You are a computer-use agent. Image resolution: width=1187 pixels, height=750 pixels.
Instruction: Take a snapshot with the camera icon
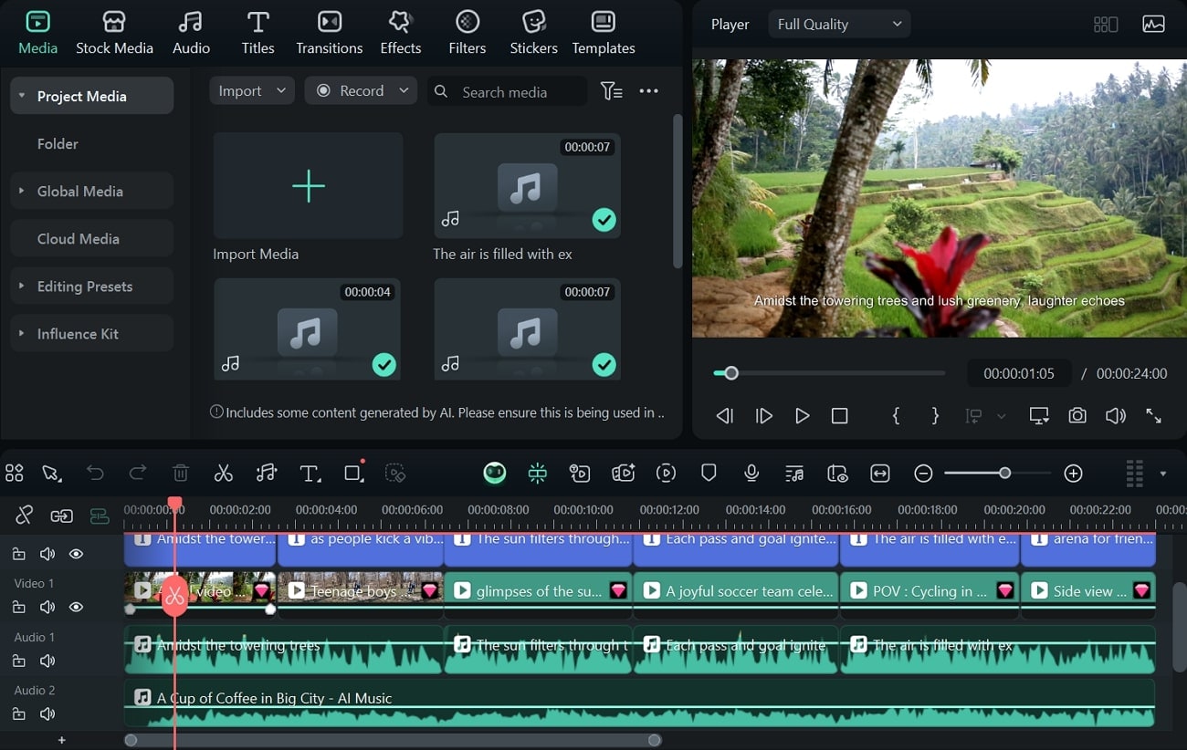click(1077, 416)
